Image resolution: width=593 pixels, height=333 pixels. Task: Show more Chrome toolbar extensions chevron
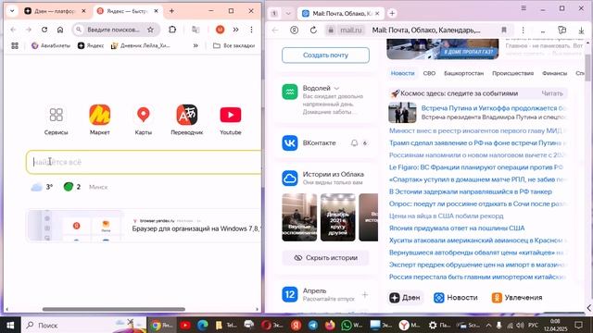235,30
